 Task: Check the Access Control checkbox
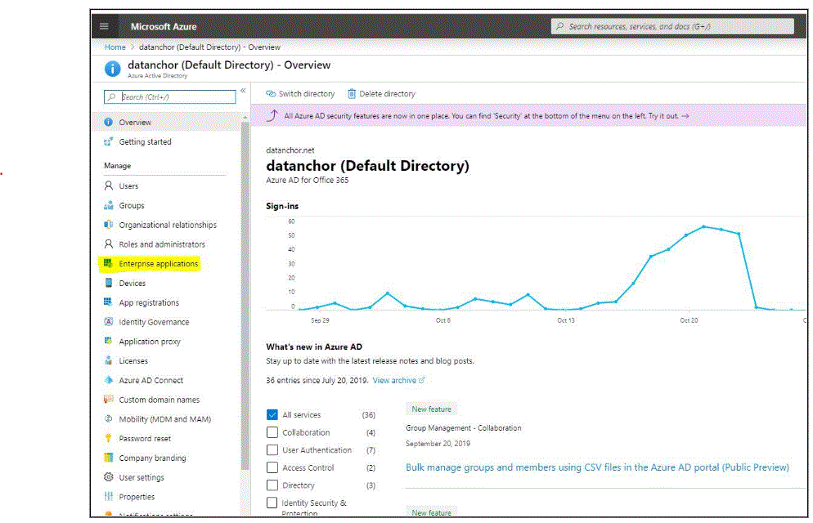272,467
